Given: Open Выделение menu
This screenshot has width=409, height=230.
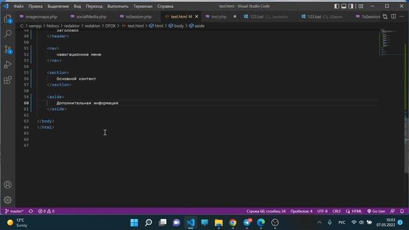Looking at the screenshot, I should tap(58, 6).
